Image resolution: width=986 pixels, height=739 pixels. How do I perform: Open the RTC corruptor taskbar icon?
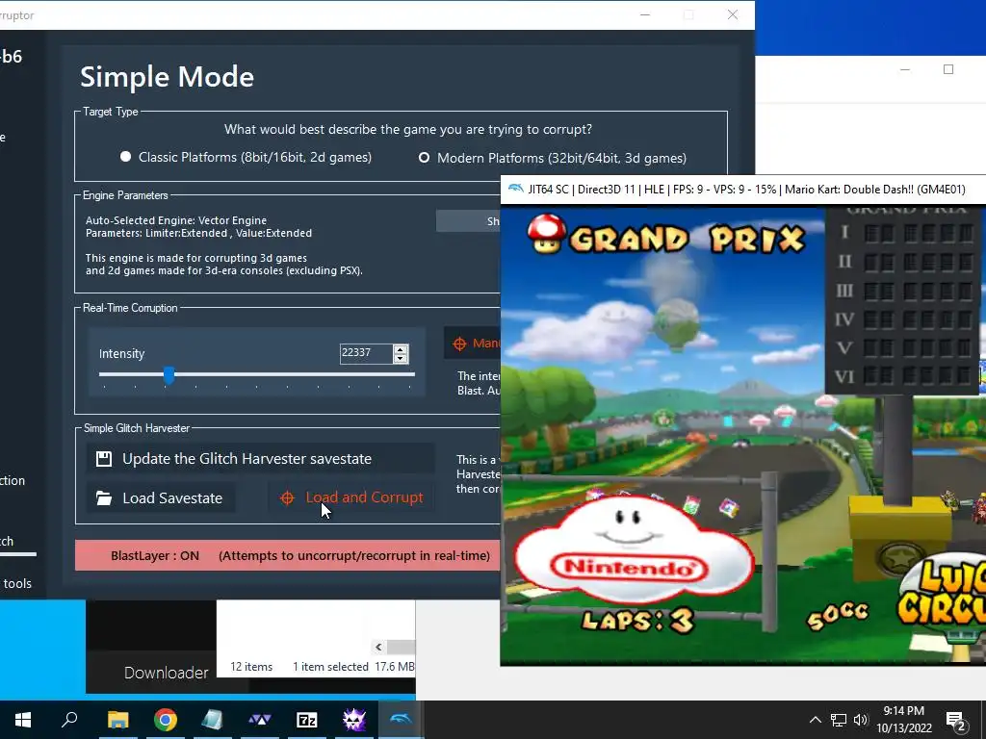[x=354, y=720]
